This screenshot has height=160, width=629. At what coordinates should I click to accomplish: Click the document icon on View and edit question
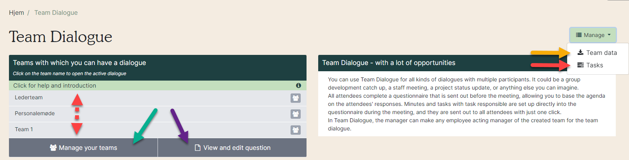pyautogui.click(x=198, y=148)
